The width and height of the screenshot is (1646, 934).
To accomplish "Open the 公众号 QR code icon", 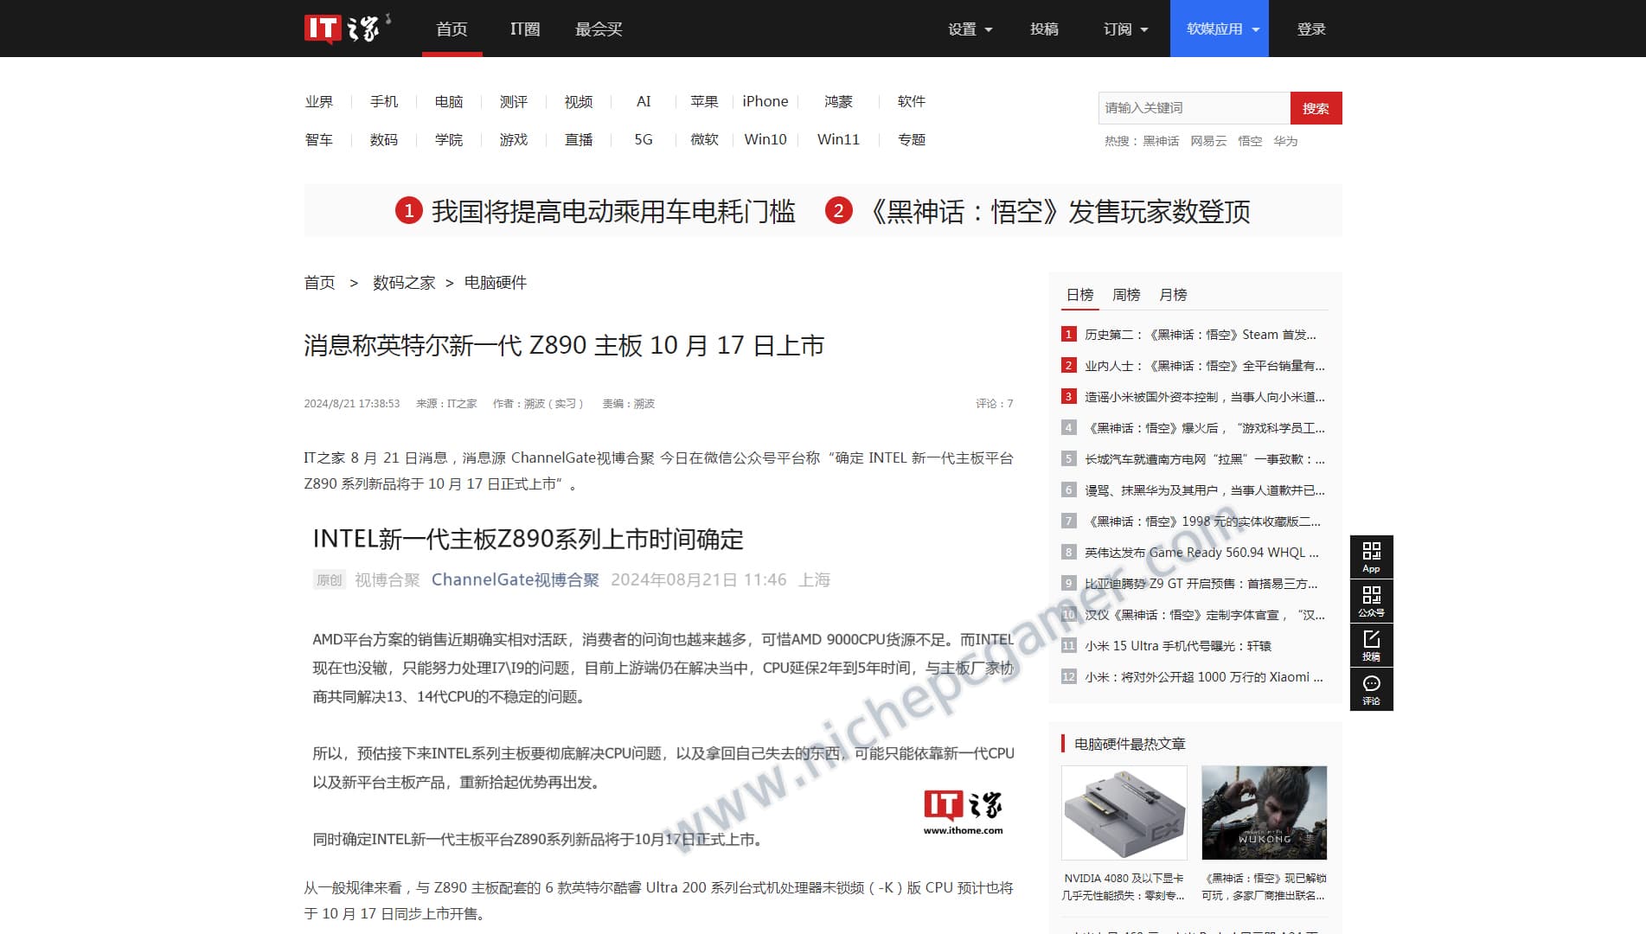I will point(1371,601).
